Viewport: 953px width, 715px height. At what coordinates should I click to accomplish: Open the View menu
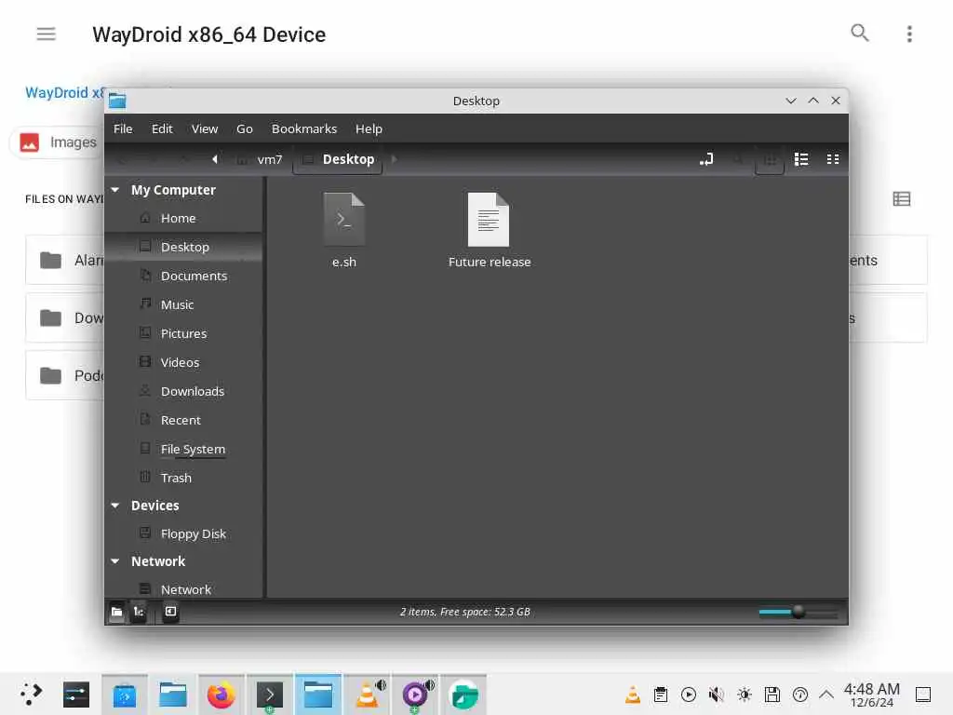(x=204, y=128)
